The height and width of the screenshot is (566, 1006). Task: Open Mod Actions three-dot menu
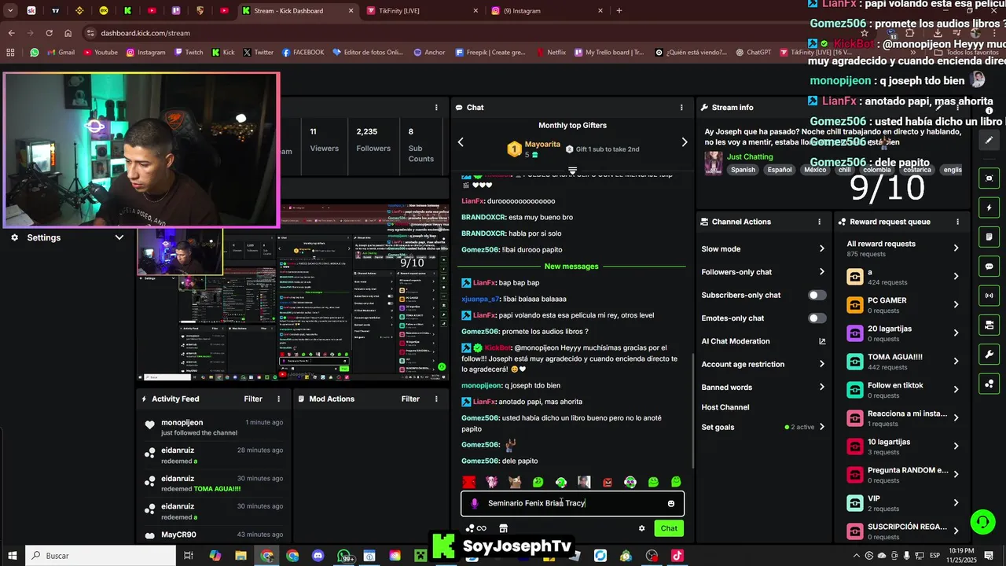436,399
